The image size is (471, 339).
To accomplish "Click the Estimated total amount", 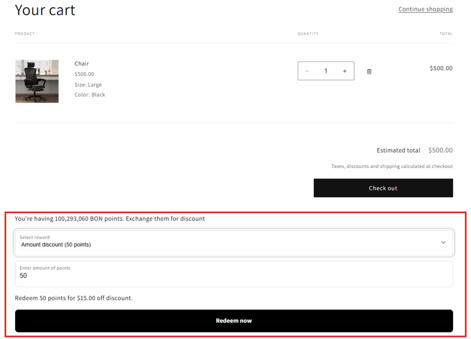I will coord(440,150).
